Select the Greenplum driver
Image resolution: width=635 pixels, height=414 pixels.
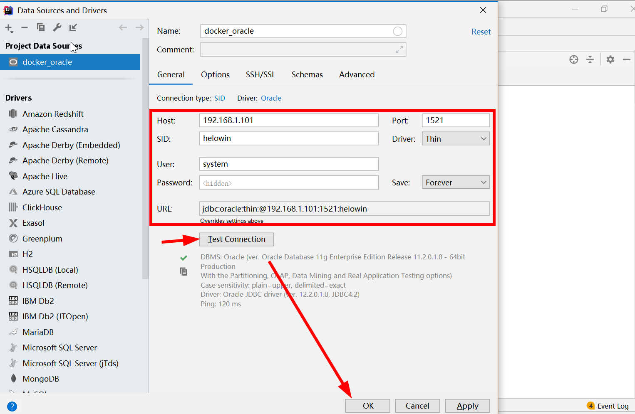[42, 239]
